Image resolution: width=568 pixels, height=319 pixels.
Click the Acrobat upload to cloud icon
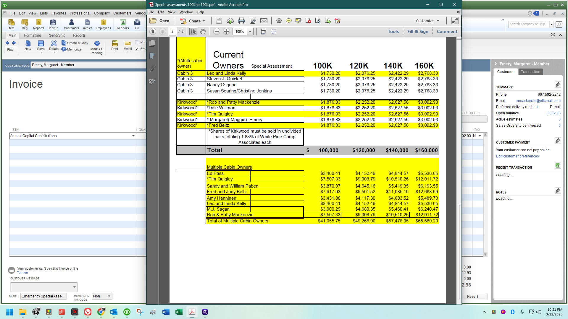(x=230, y=21)
